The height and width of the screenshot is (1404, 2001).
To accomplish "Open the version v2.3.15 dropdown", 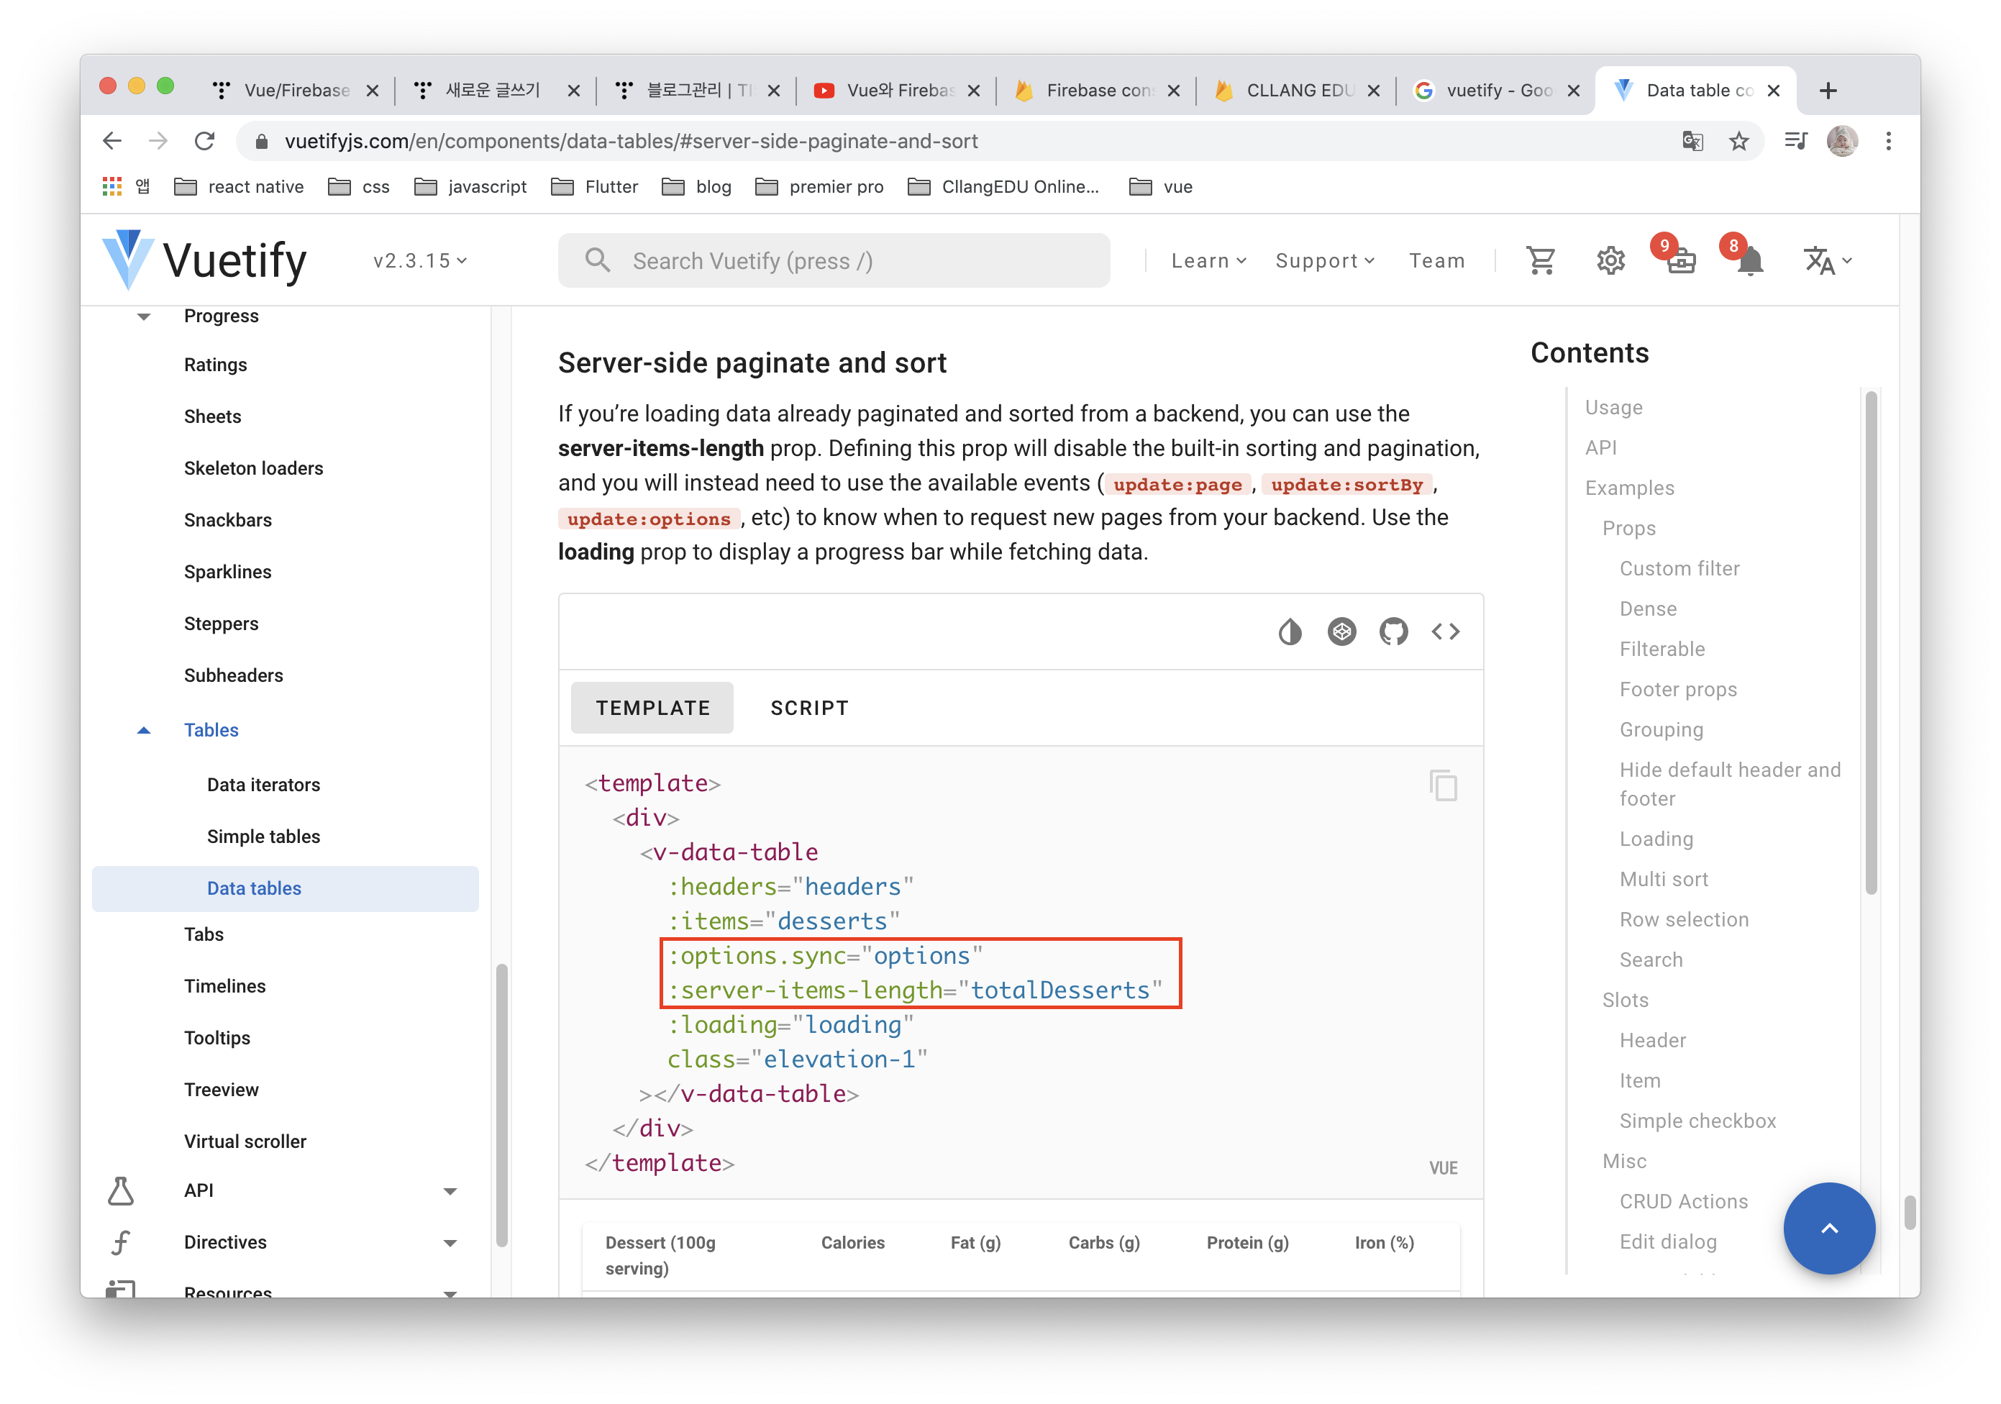I will point(420,260).
